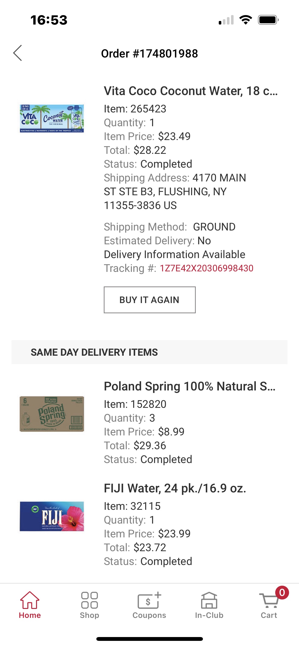Tap the Wi-Fi status icon

[246, 20]
